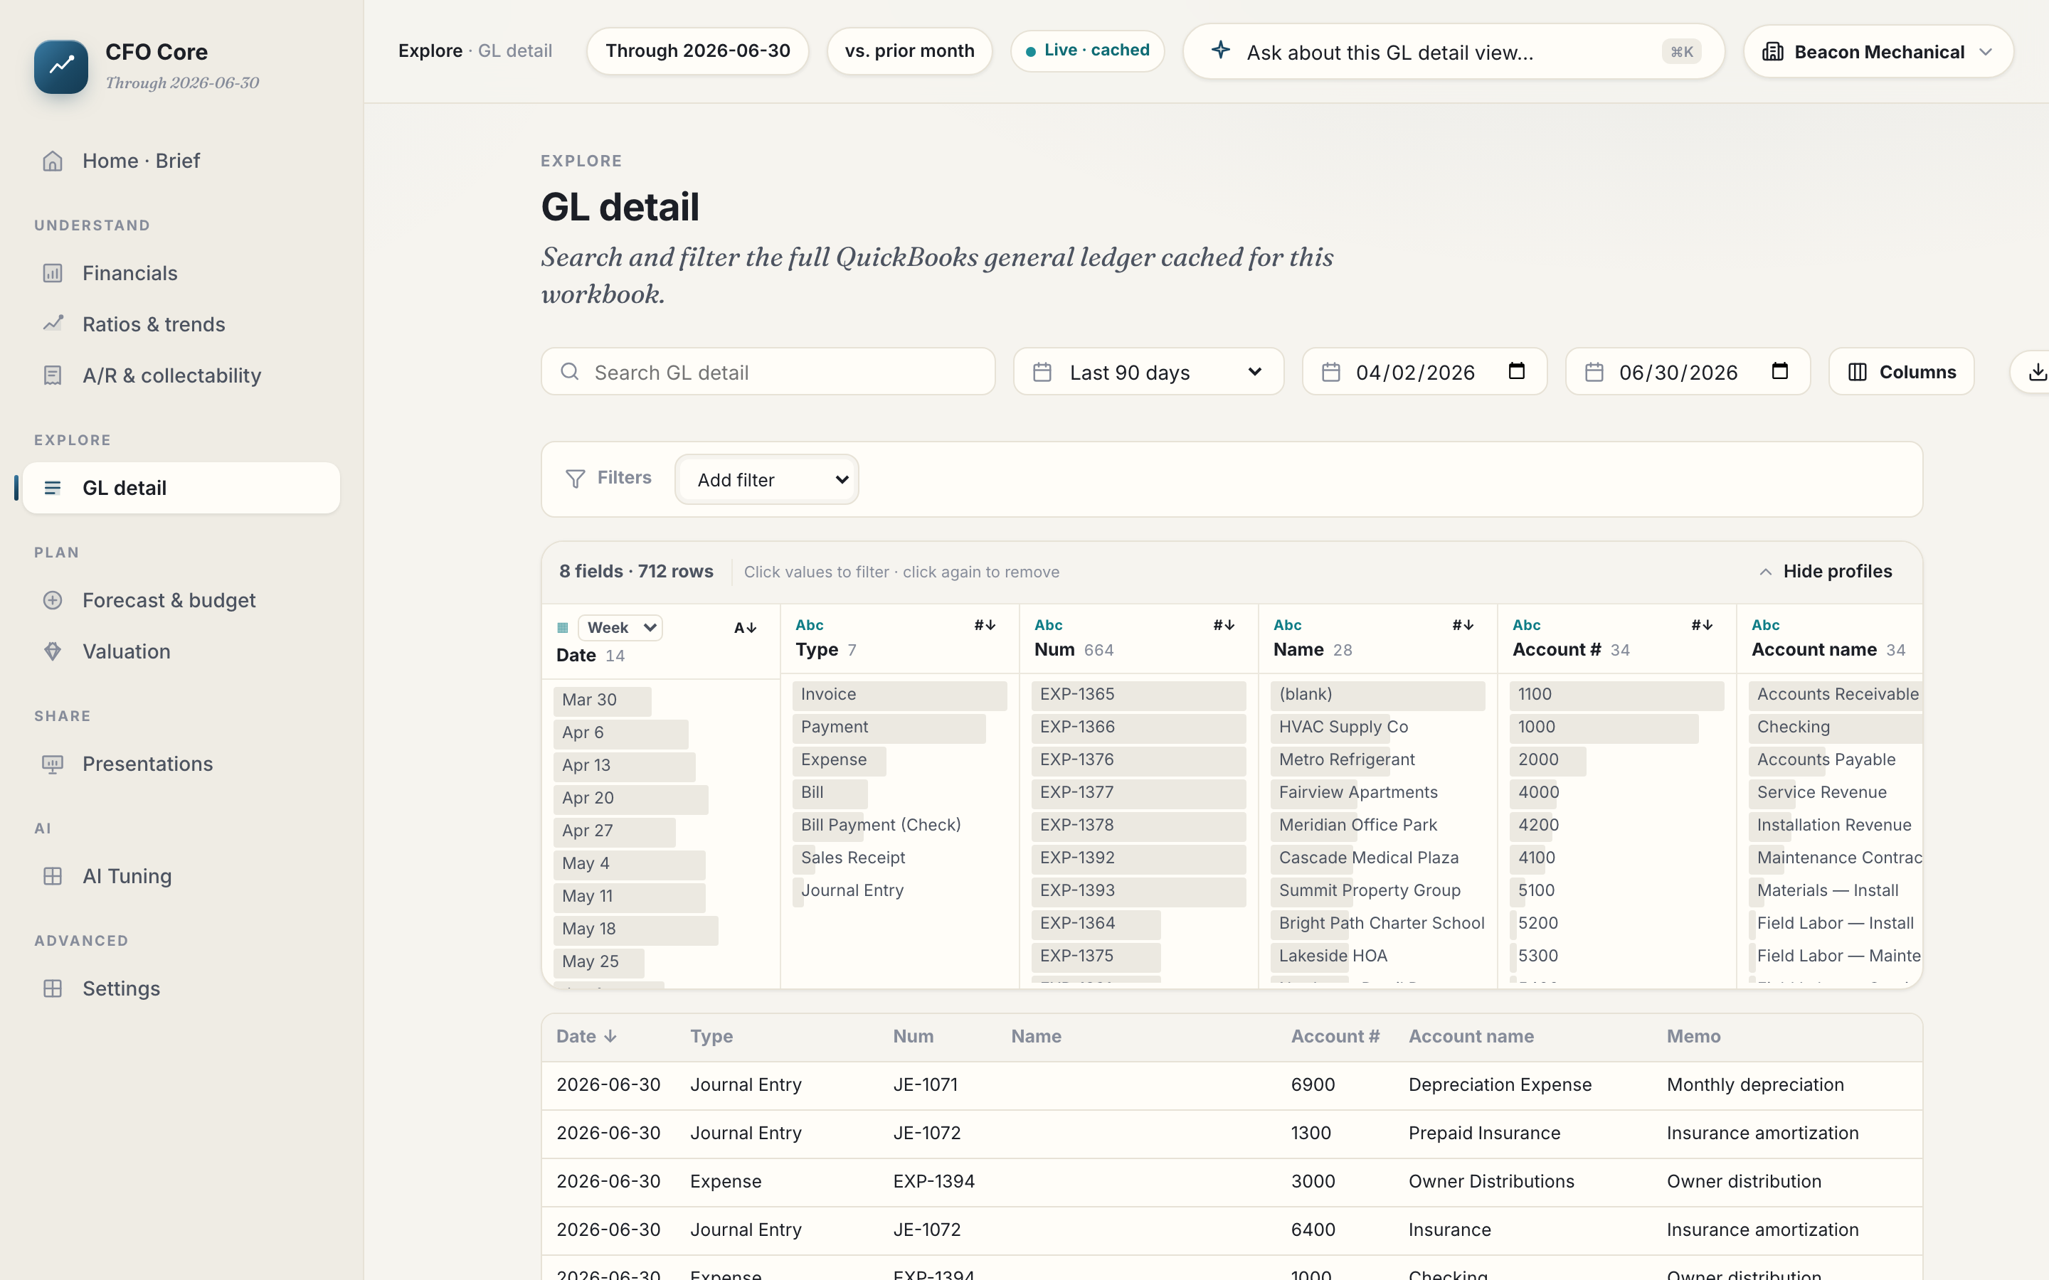
Task: Click the Valuation diamond icon
Action: (x=53, y=651)
